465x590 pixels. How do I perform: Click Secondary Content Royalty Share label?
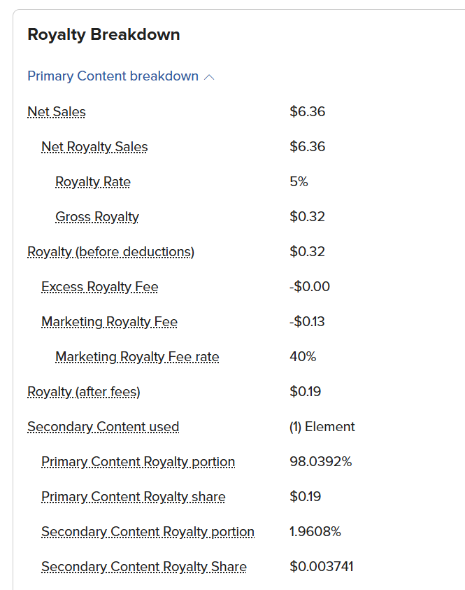pyautogui.click(x=144, y=567)
